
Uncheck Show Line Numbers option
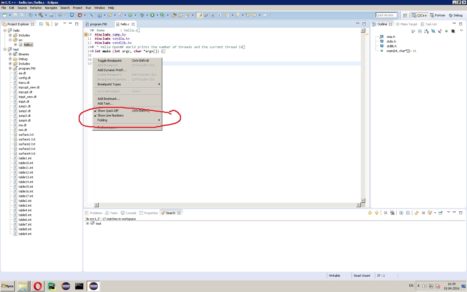pyautogui.click(x=110, y=115)
